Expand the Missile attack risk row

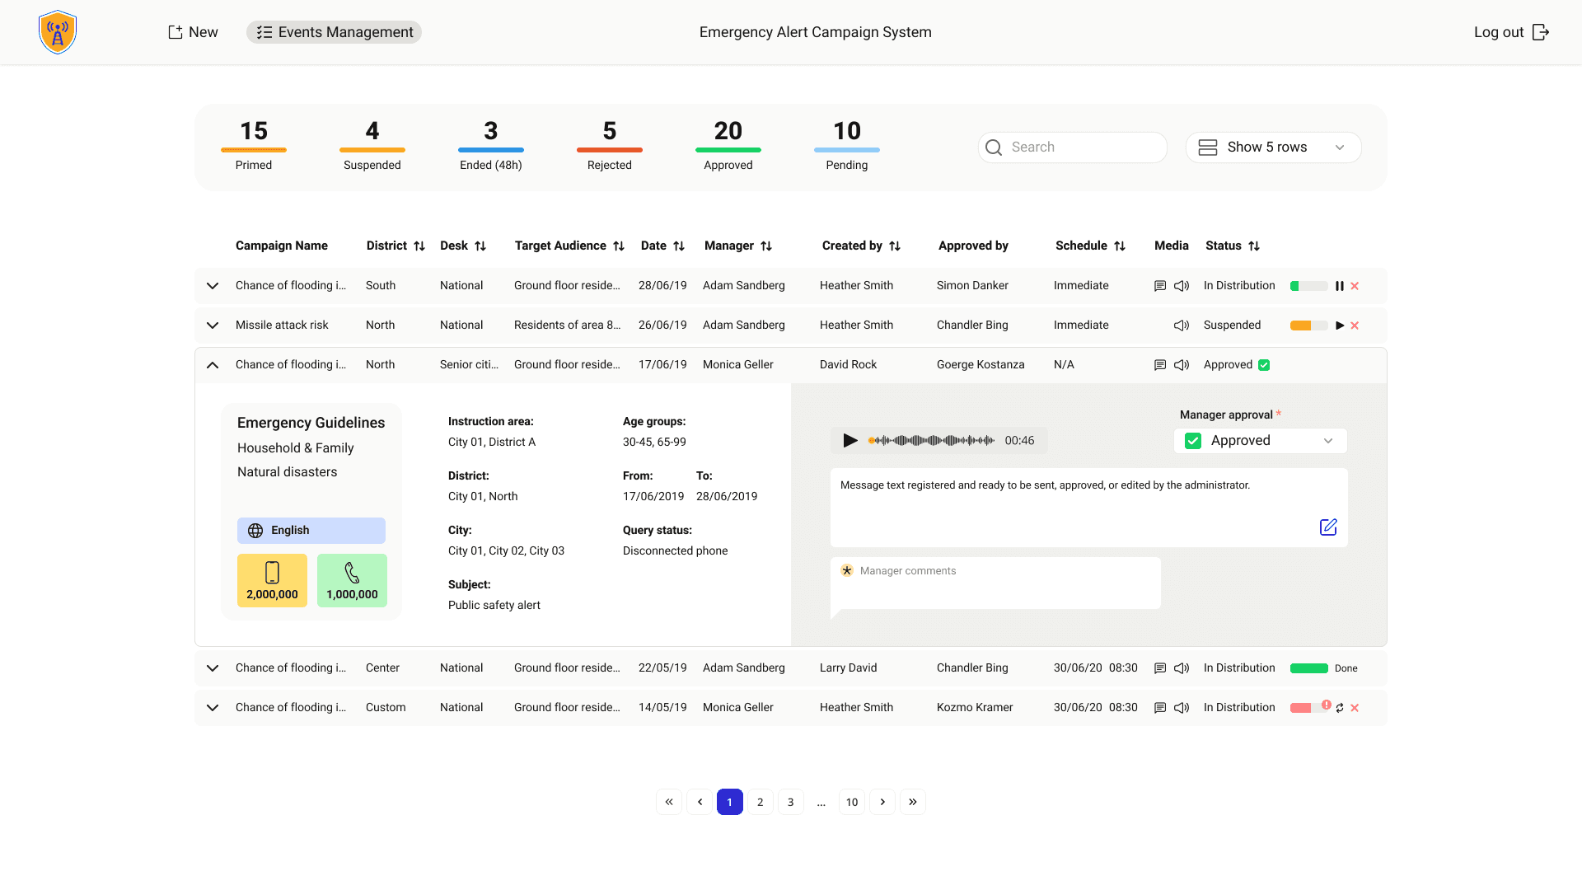pyautogui.click(x=213, y=326)
